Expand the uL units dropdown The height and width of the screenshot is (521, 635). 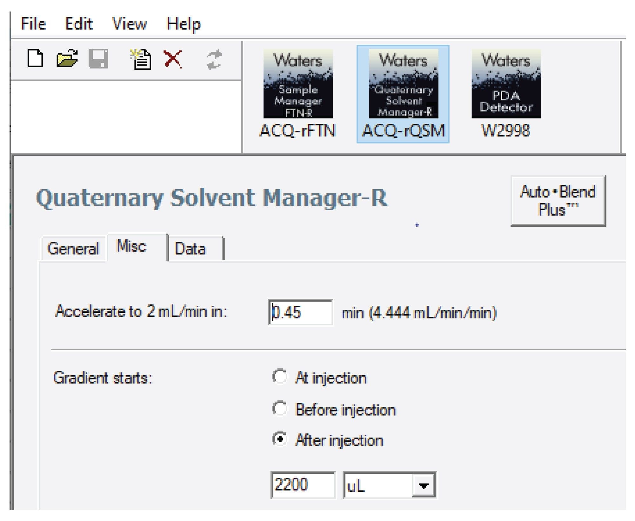tap(424, 485)
